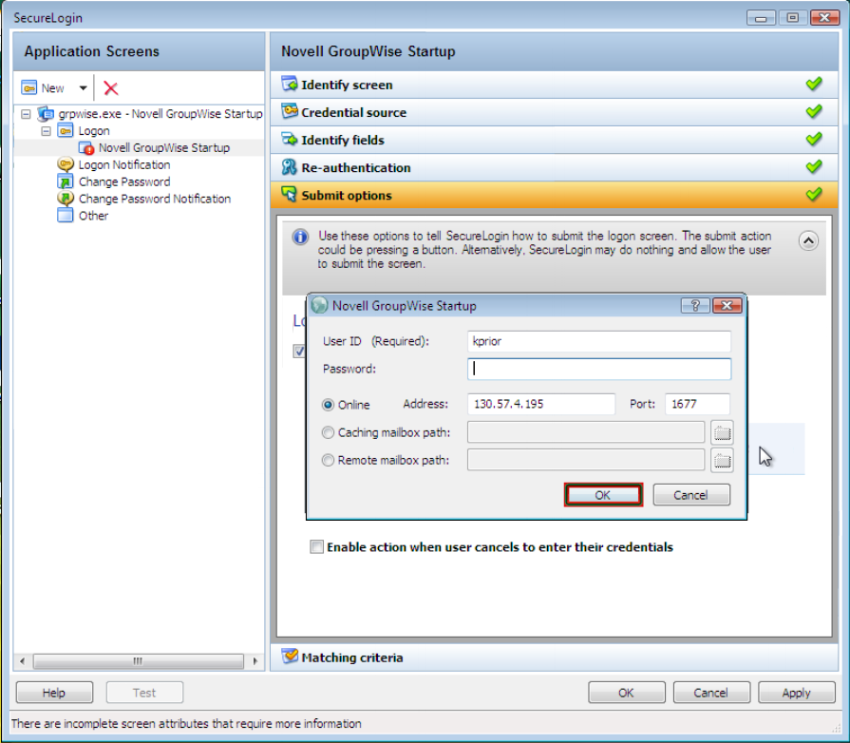Collapse the info description chevron
Image resolution: width=850 pixels, height=743 pixels.
pos(808,240)
